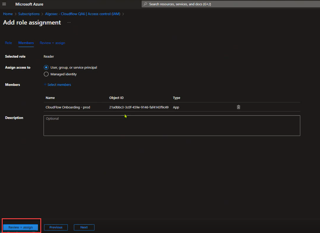The image size is (320, 233).
Task: Click the Add role assignment page heading
Action: pyautogui.click(x=32, y=22)
